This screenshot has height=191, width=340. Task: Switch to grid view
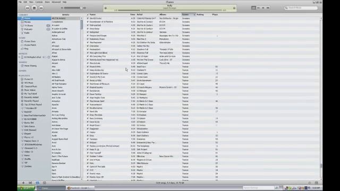263,8
